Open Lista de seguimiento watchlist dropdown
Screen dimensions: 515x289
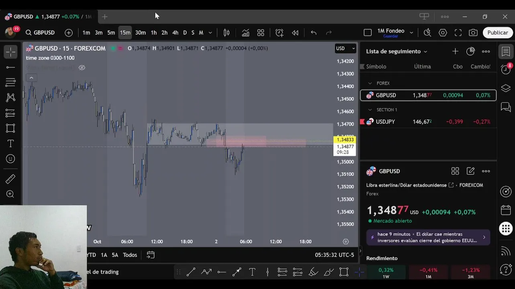(397, 51)
